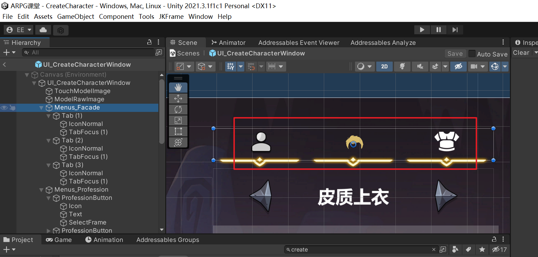The image size is (538, 257).
Task: Go back from prefab hierarchy arrow
Action: click(x=4, y=65)
